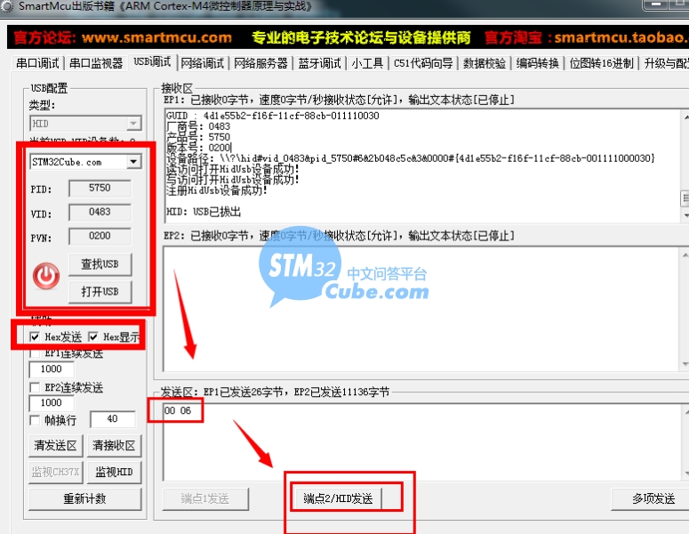Viewport: 689px width, 534px height.
Task: Click the 监视CH37X button
Action: [55, 473]
